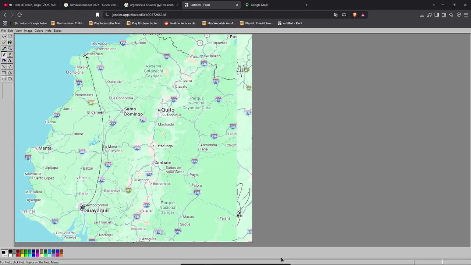The image size is (471, 265).
Task: Select the Text tool
Action: (10, 60)
